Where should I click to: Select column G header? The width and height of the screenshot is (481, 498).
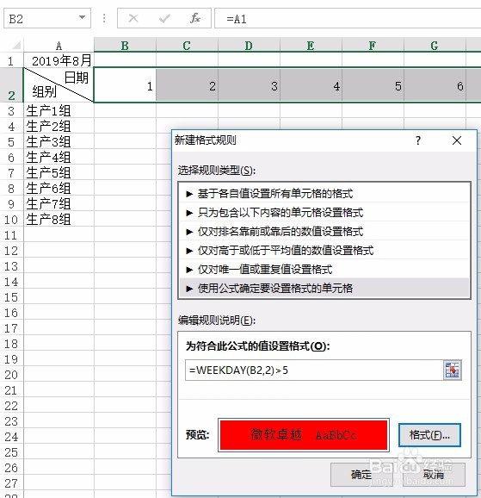click(435, 46)
